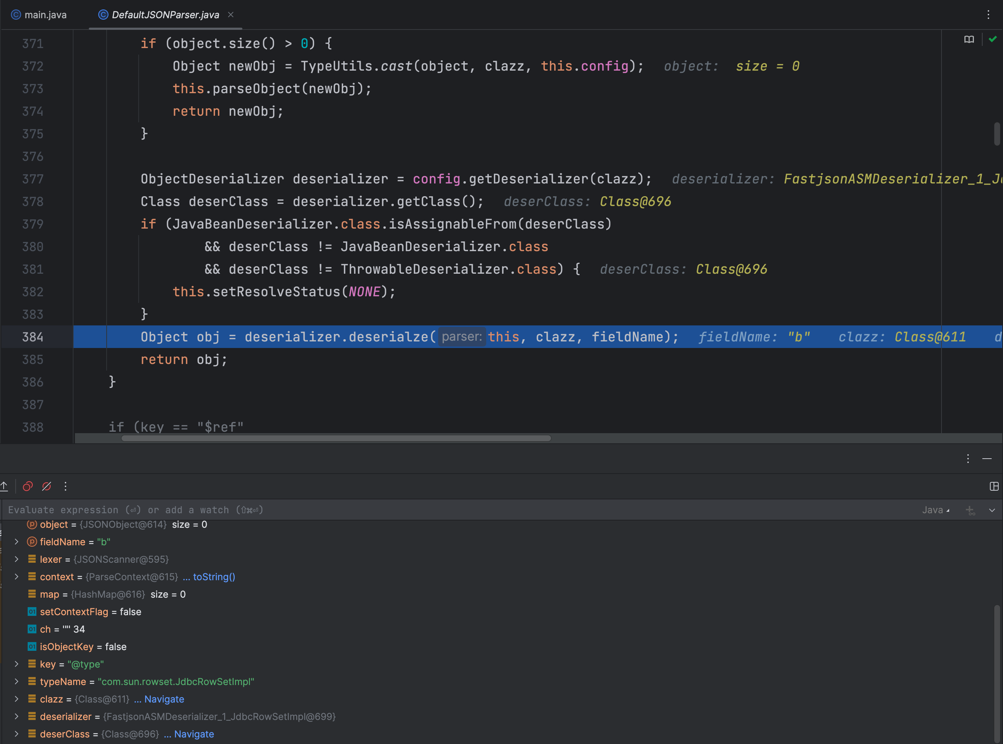Image resolution: width=1003 pixels, height=744 pixels.
Task: View breakpoints red circles icon
Action: (x=28, y=486)
